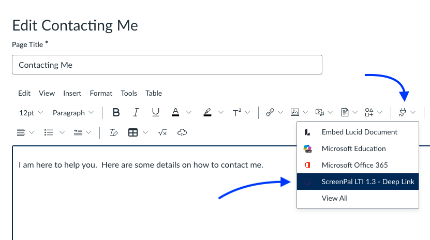
Task: Apply text color with the A icon
Action: point(175,112)
